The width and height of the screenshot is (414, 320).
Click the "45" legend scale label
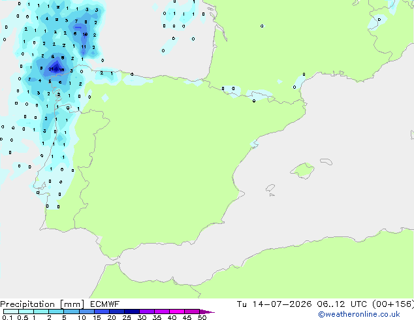click(x=187, y=317)
